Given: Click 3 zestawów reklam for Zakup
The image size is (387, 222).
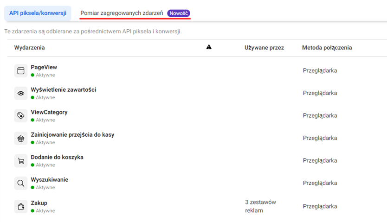Looking at the screenshot, I should [260, 206].
